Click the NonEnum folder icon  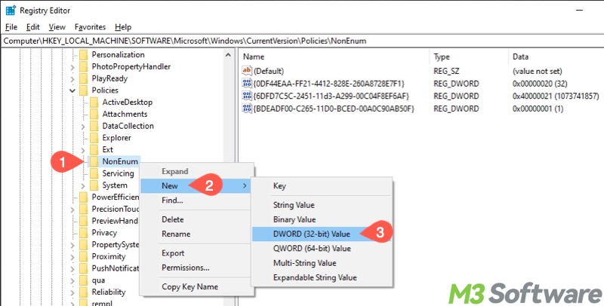[94, 161]
